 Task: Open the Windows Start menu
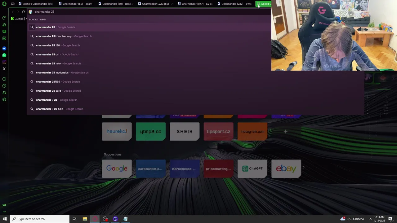click(x=5, y=219)
